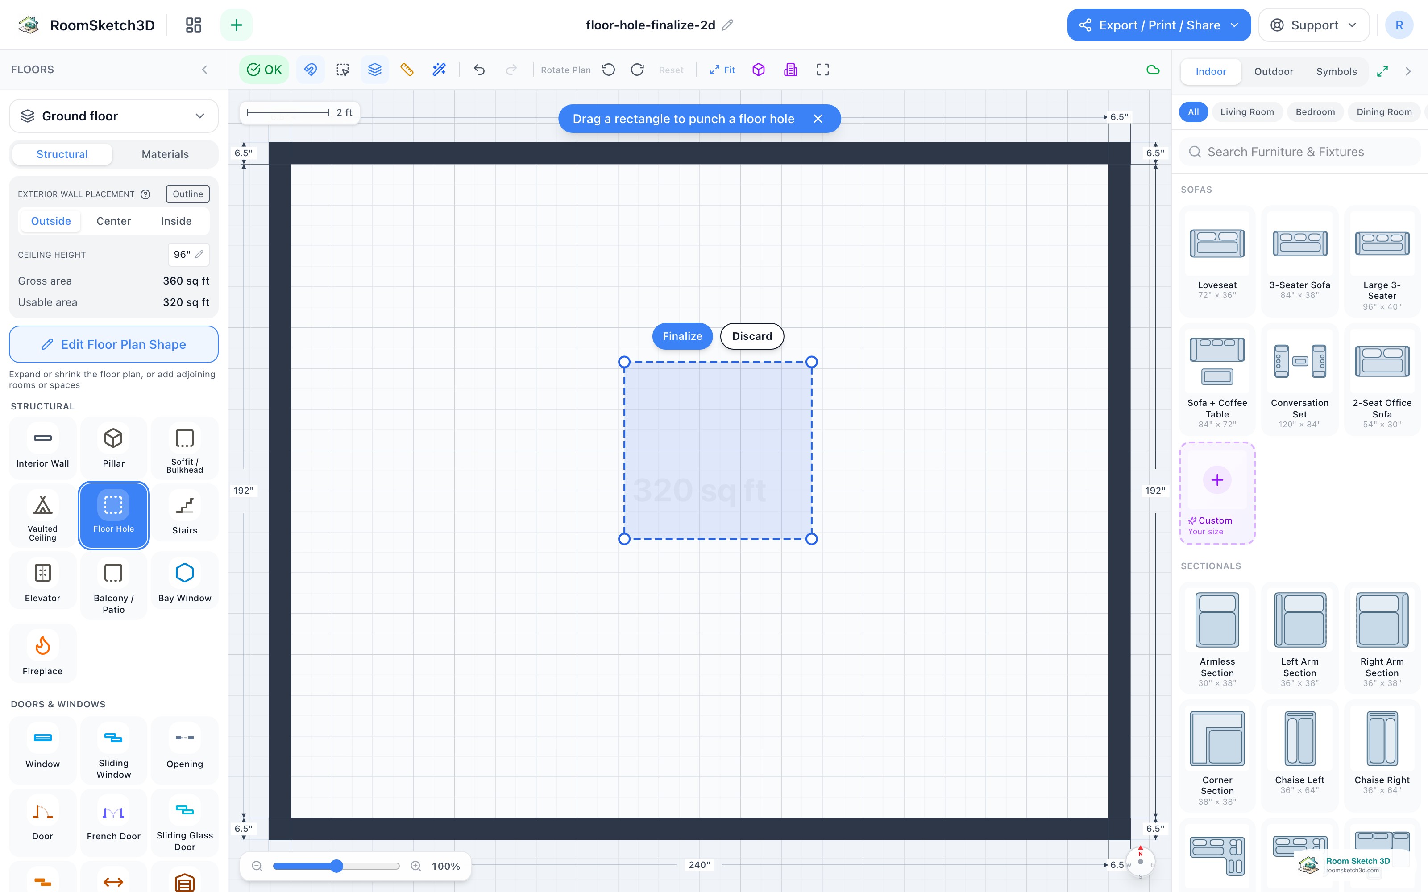
Task: Switch to the 3D cube view
Action: point(759,70)
